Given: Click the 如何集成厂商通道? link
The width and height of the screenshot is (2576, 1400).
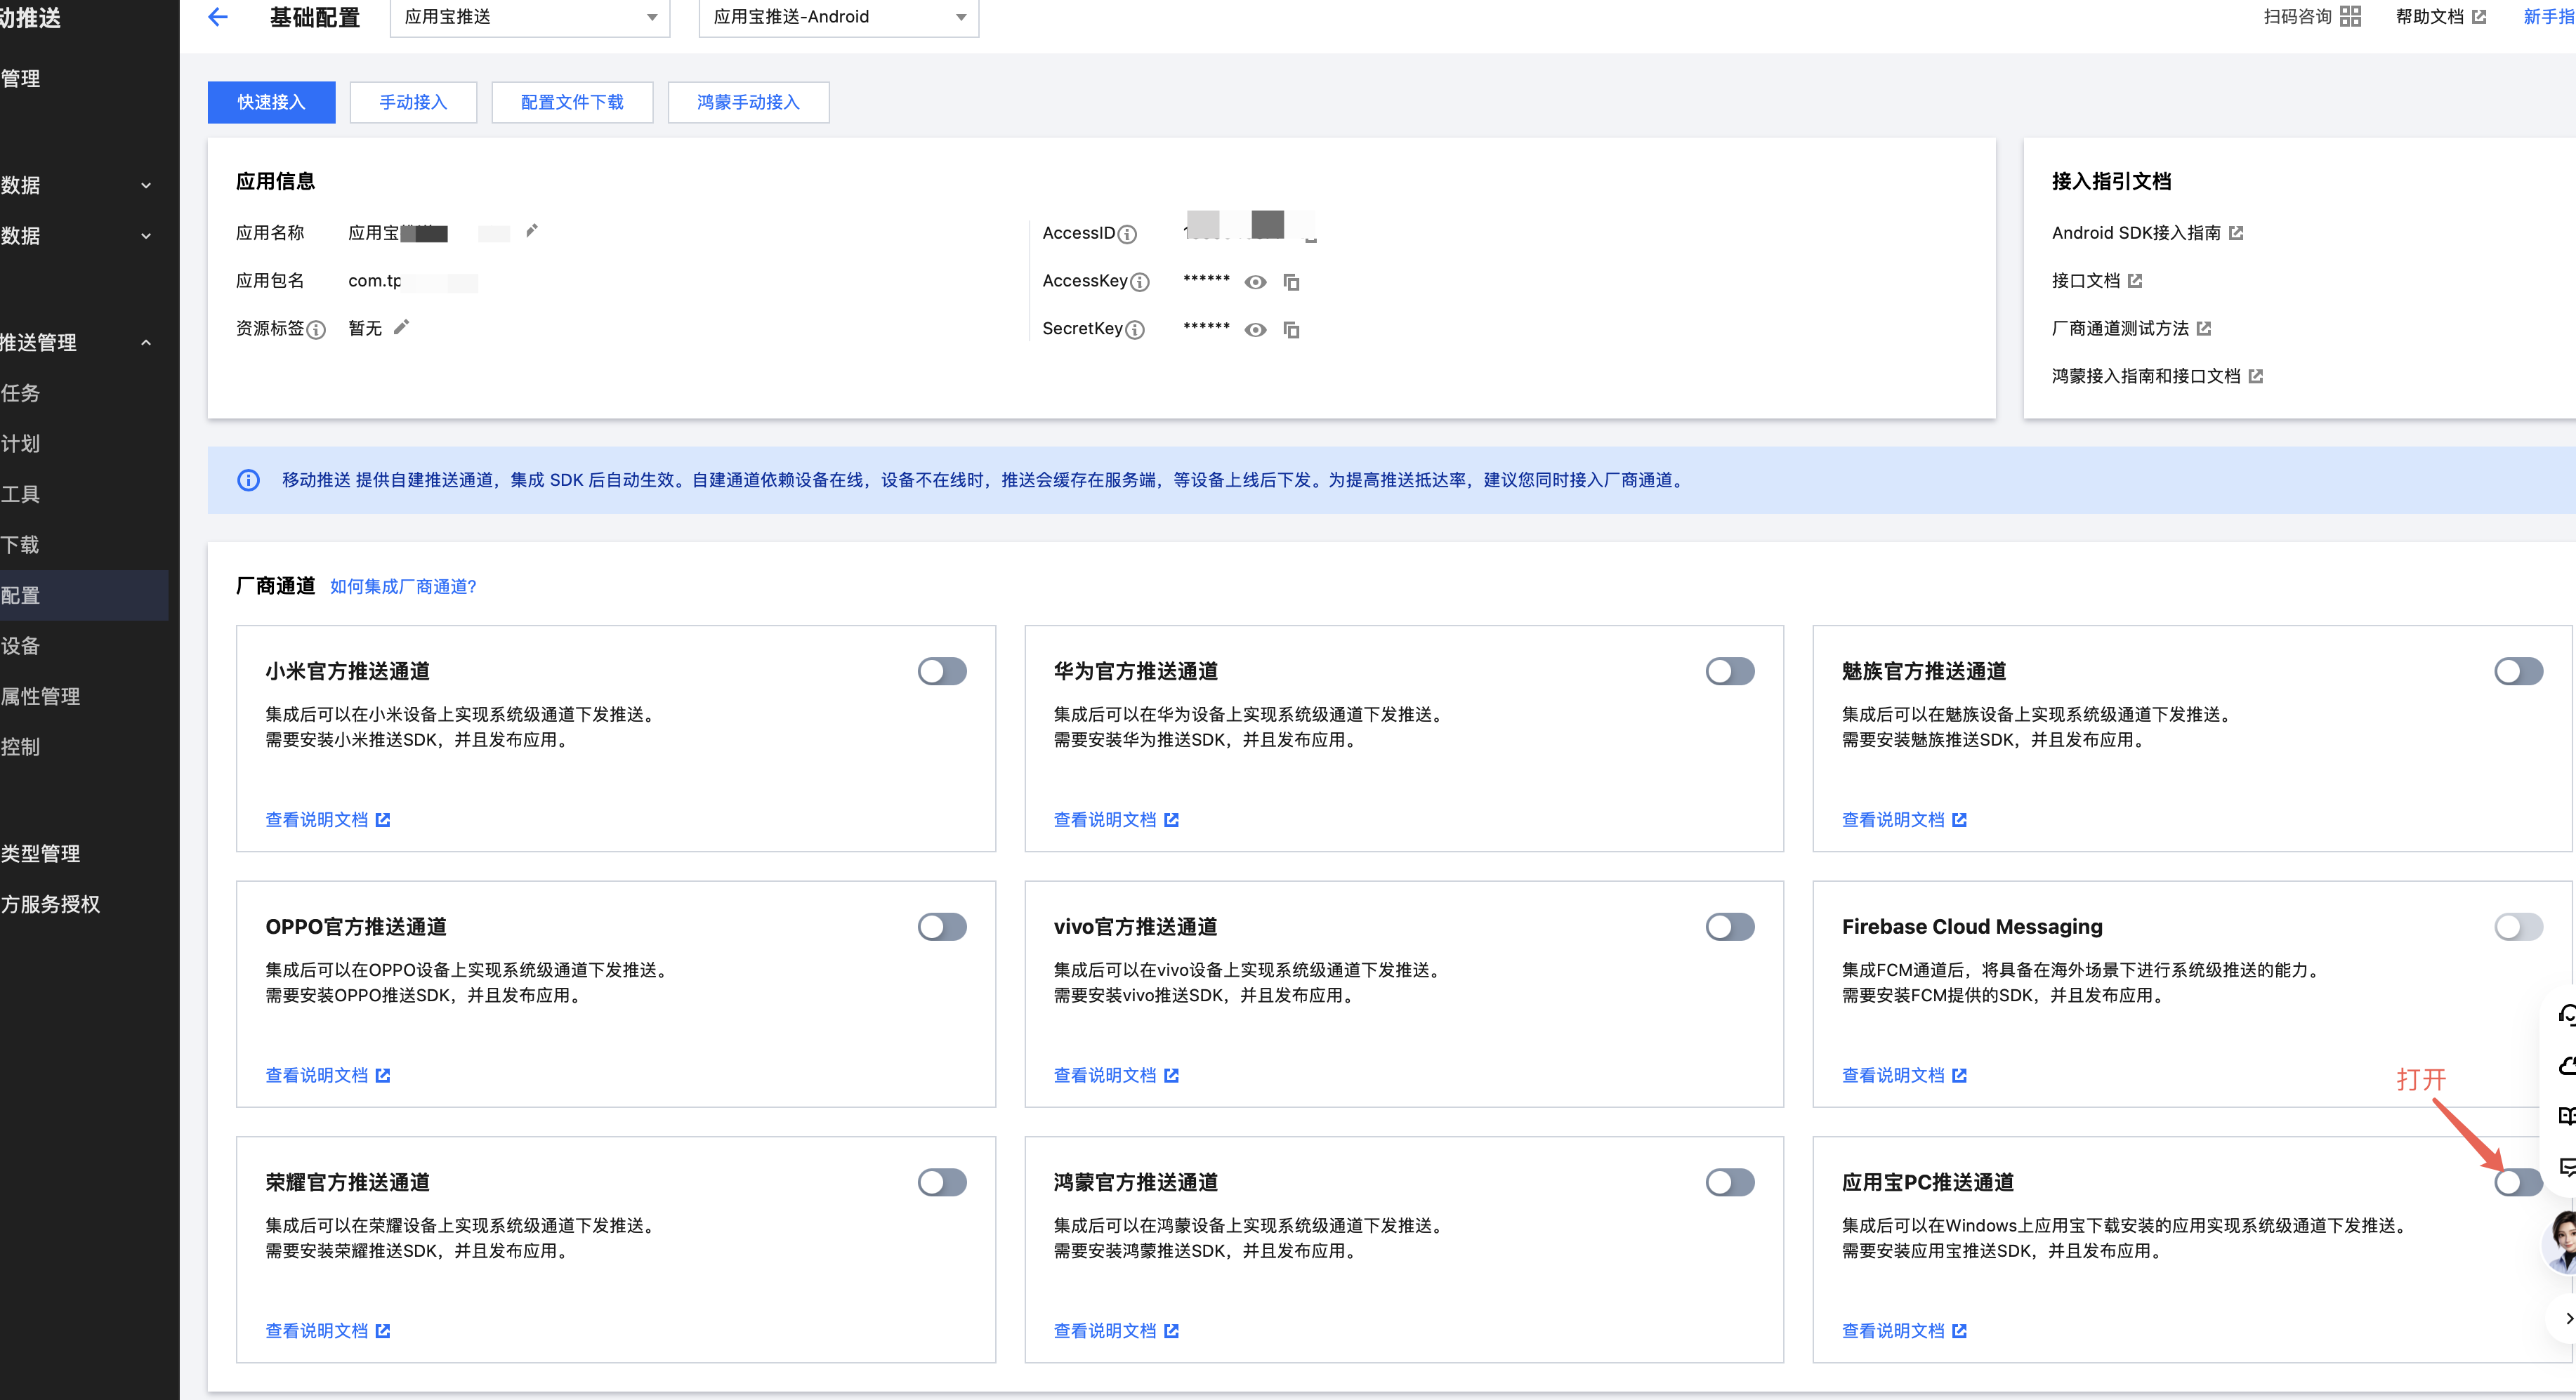Looking at the screenshot, I should click(x=403, y=587).
